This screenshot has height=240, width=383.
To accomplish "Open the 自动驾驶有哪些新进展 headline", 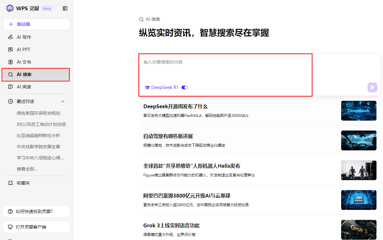I will (168, 136).
